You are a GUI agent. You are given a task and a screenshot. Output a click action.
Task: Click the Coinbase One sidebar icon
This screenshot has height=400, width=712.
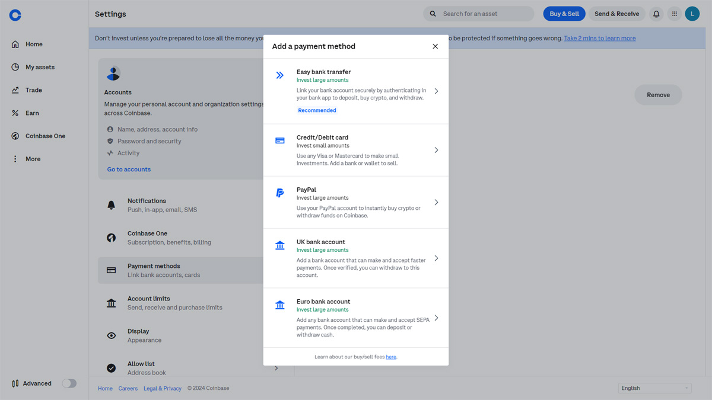tap(15, 136)
